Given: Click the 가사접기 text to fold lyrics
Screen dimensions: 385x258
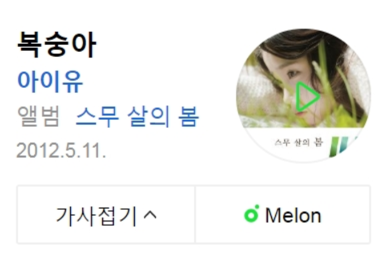Looking at the screenshot, I should pyautogui.click(x=96, y=215).
